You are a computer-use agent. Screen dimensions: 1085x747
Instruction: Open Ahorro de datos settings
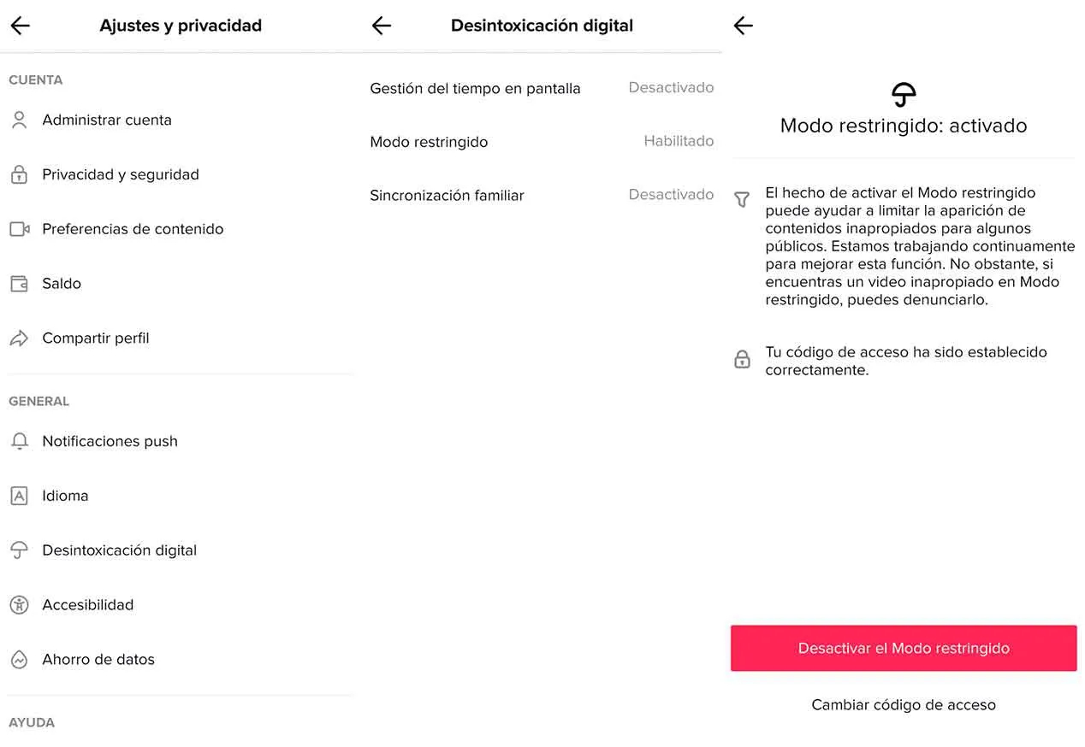tap(98, 660)
